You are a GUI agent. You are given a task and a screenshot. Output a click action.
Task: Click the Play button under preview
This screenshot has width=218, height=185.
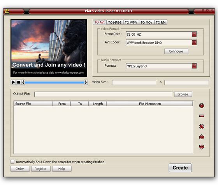pyautogui.click(x=13, y=82)
